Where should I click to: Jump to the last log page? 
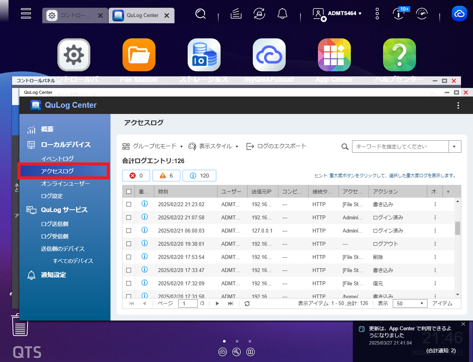(x=231, y=303)
